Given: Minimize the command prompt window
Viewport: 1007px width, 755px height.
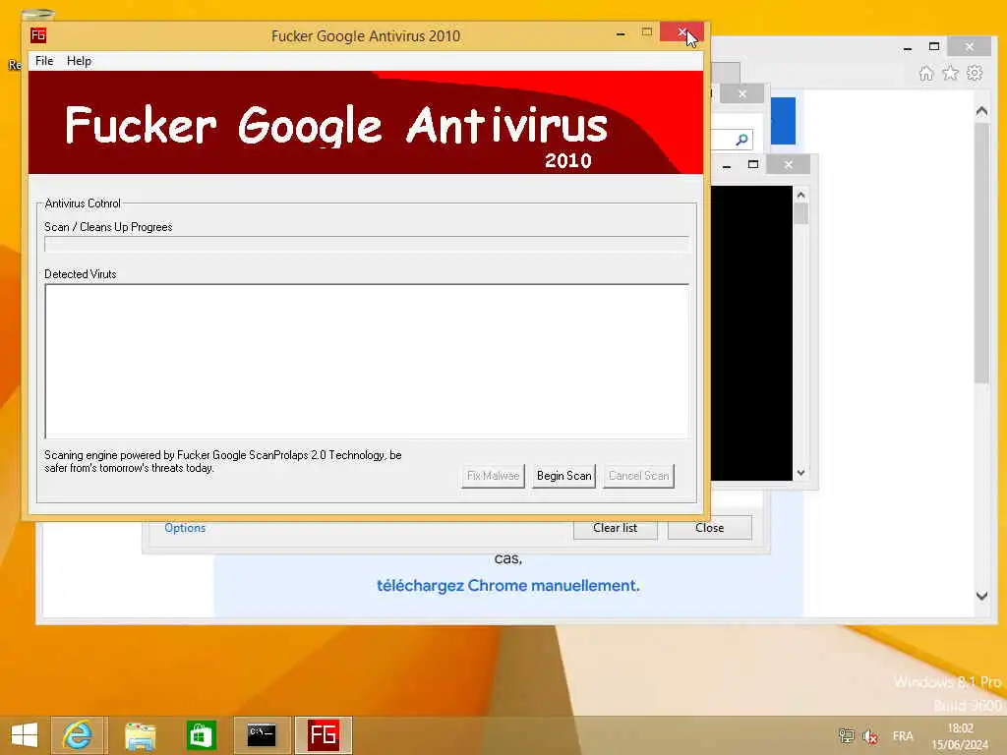Looking at the screenshot, I should pos(727,165).
